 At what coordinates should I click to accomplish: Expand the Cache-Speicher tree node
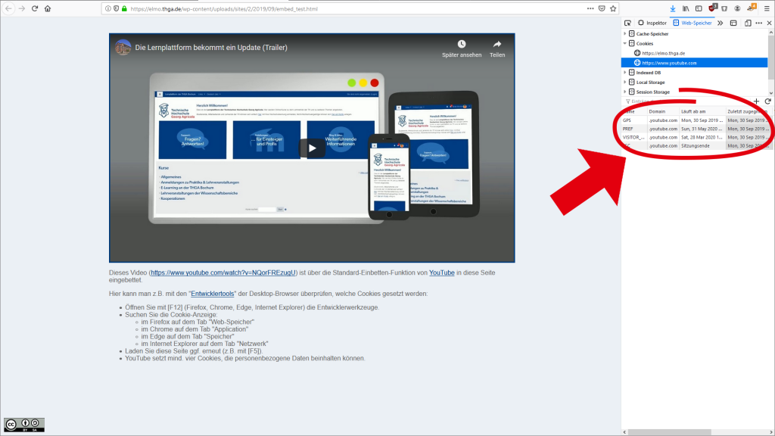pos(624,33)
